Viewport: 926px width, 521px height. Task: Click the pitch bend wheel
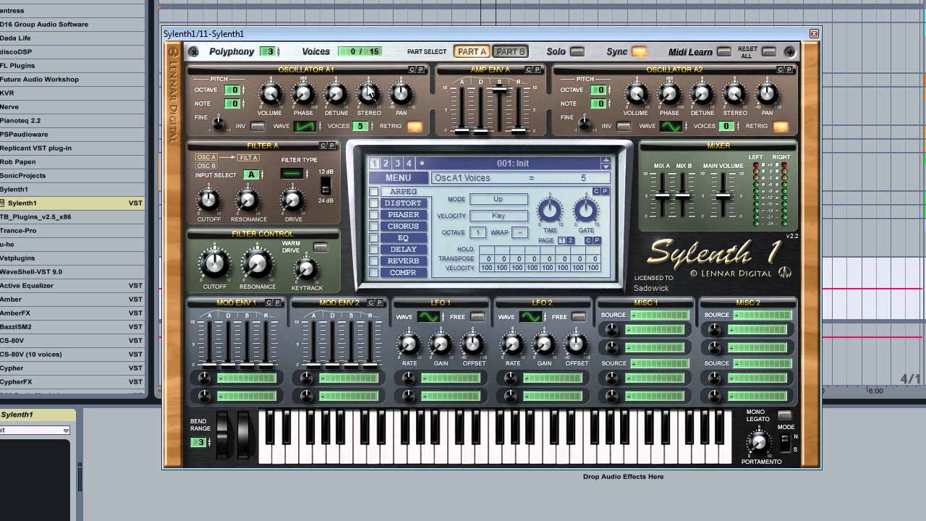coord(223,433)
